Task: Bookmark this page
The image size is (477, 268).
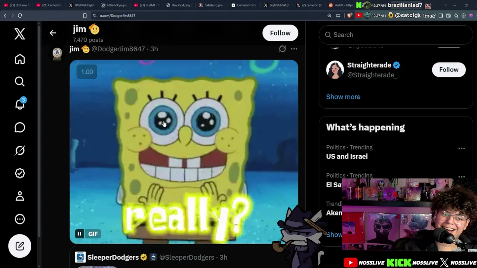Action: 85,16
